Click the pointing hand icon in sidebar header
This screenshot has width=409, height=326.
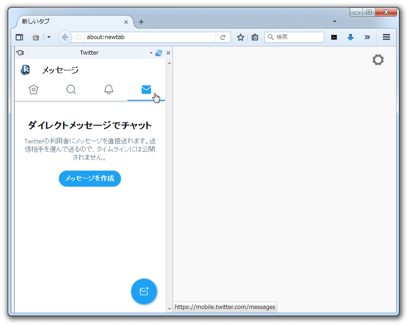coord(20,52)
